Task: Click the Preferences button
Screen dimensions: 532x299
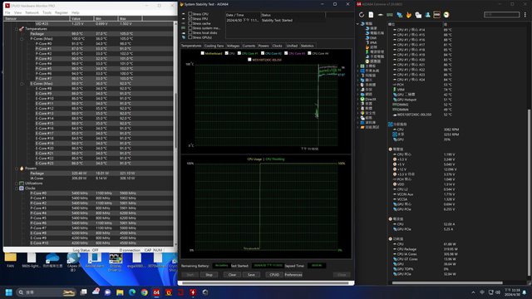Action: [x=293, y=275]
